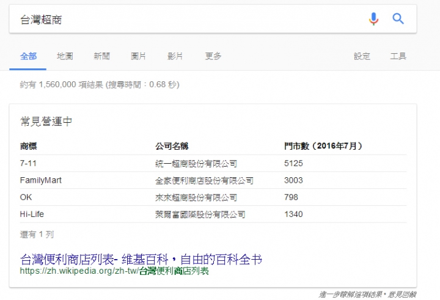Click store count 798
The height and width of the screenshot is (300, 440).
click(x=291, y=197)
